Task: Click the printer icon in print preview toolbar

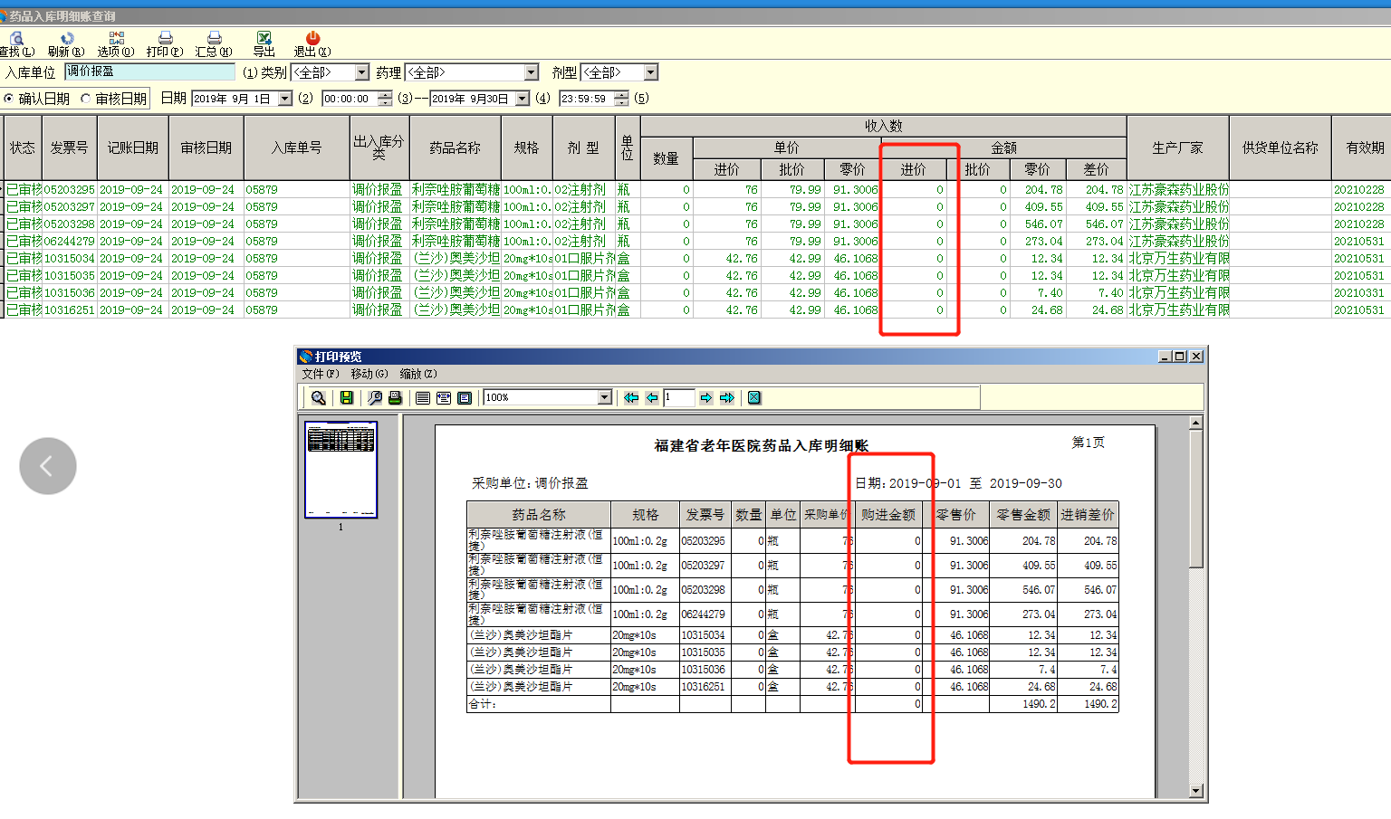Action: [x=395, y=397]
